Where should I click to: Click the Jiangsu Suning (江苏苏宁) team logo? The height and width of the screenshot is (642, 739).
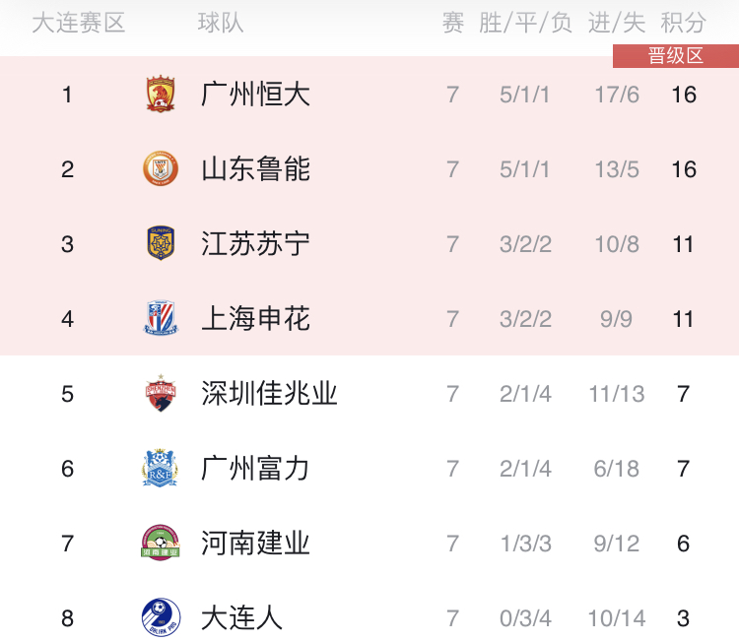tap(161, 243)
